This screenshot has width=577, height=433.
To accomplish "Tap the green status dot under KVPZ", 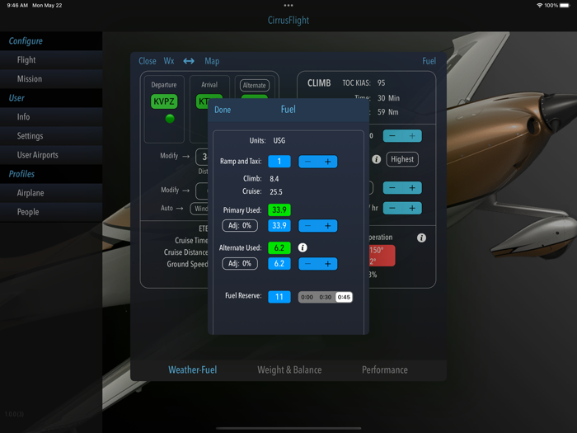I will [170, 119].
